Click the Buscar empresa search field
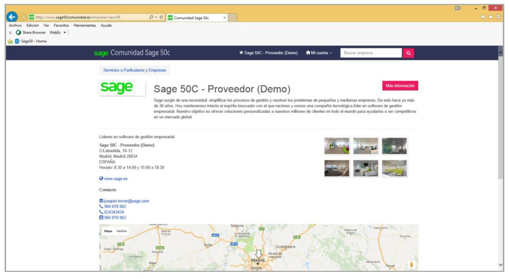510x279 pixels. [x=371, y=53]
